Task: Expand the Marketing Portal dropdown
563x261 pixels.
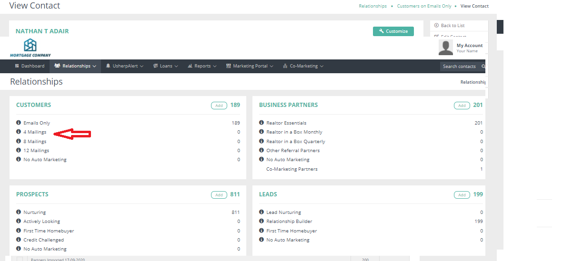Action: pyautogui.click(x=250, y=66)
